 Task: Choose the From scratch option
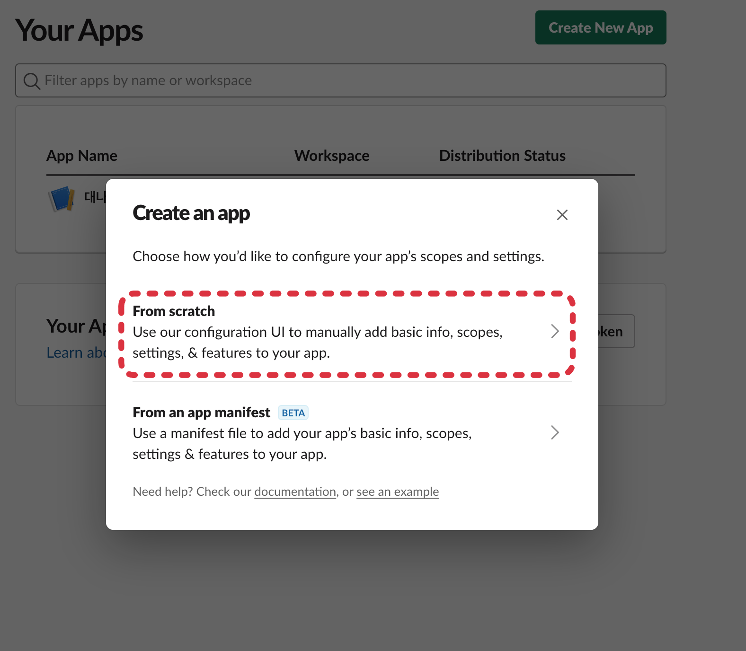(352, 332)
